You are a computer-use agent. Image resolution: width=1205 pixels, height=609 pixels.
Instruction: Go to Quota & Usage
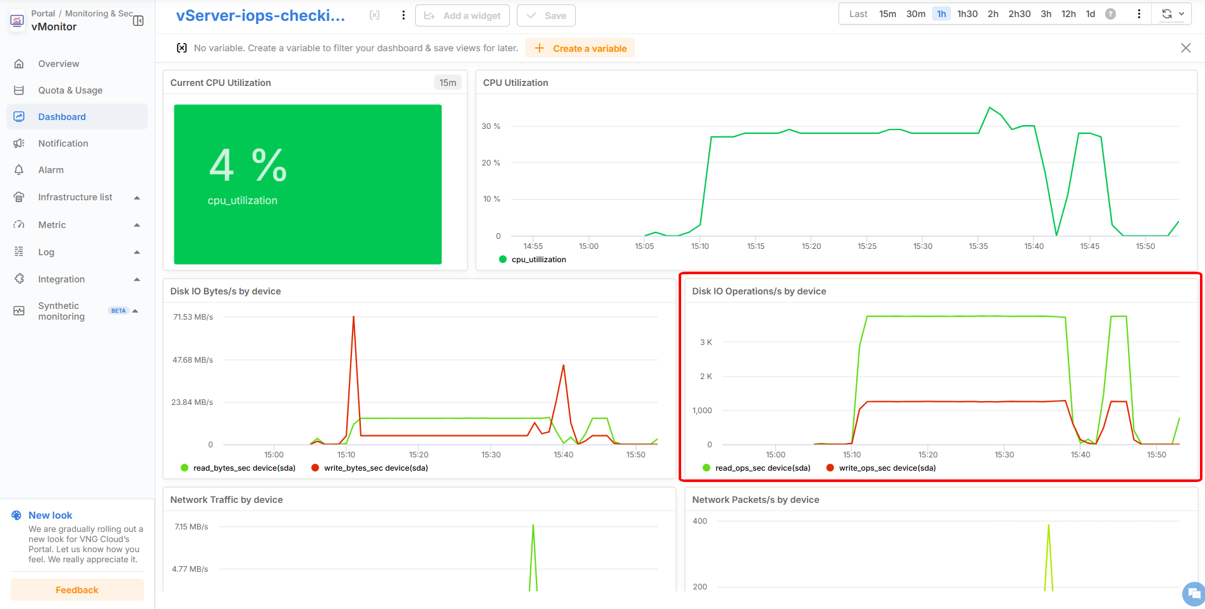[70, 90]
